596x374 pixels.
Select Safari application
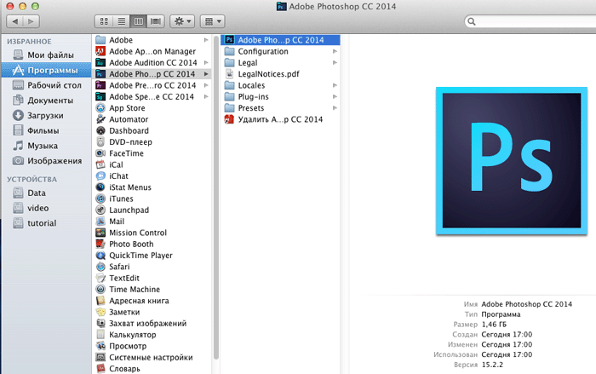point(152,267)
